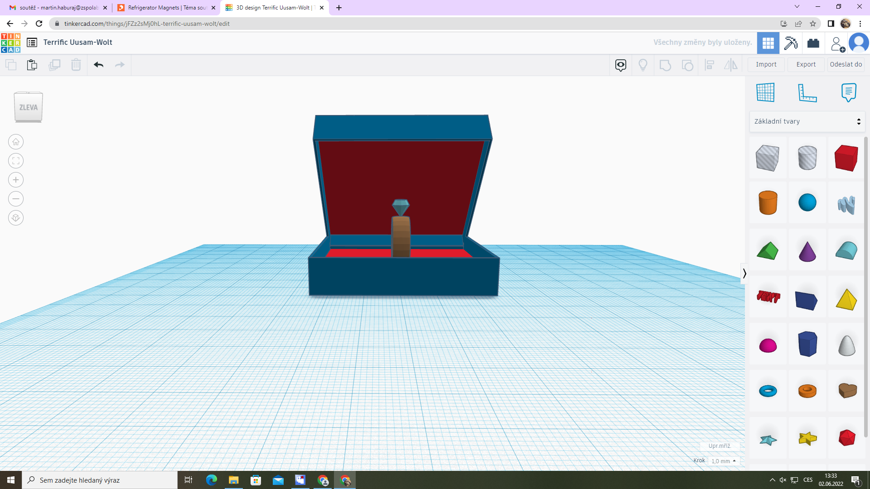Switch to the Blocks pickaxe view
Viewport: 870px width, 489px height.
pos(791,43)
